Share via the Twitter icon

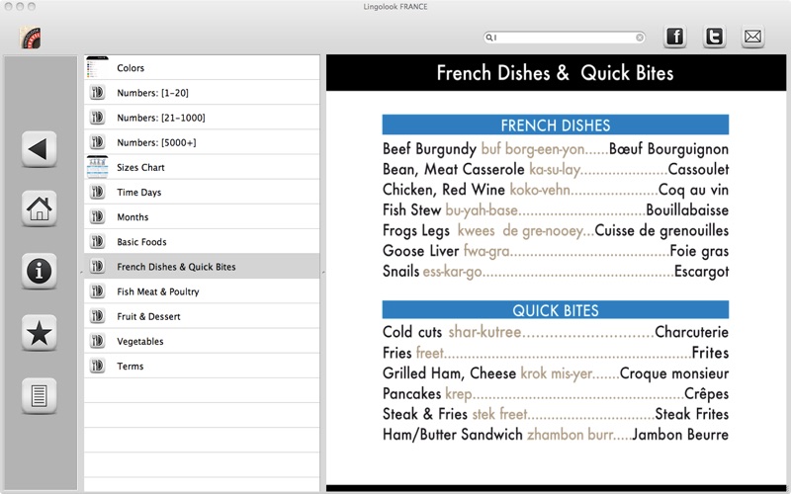pyautogui.click(x=714, y=38)
